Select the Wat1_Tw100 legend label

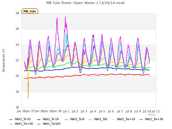click(x=52, y=124)
